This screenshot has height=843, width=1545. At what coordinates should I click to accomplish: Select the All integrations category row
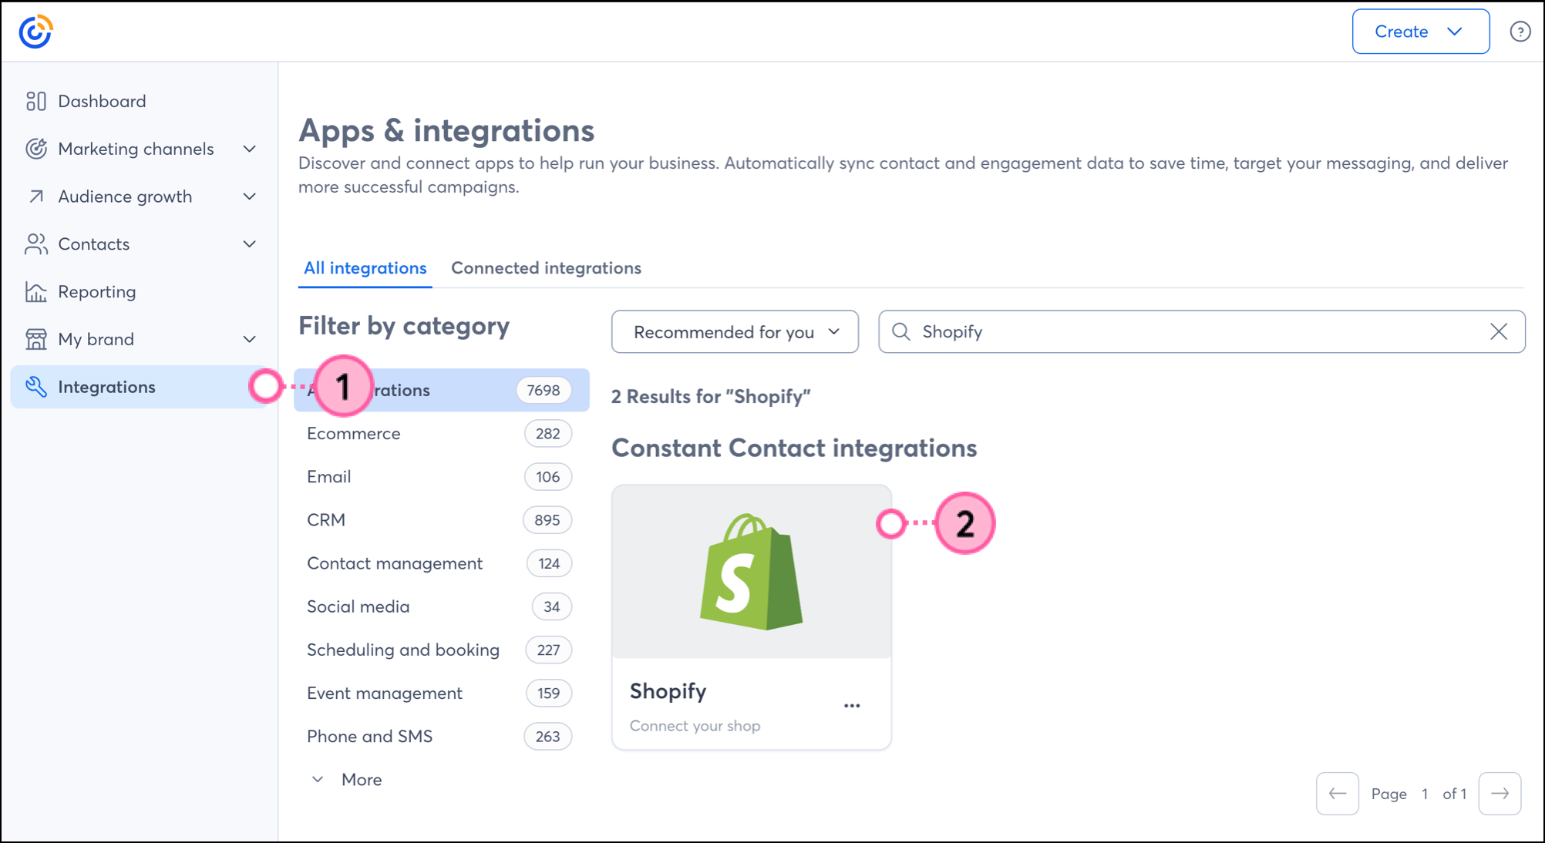441,390
